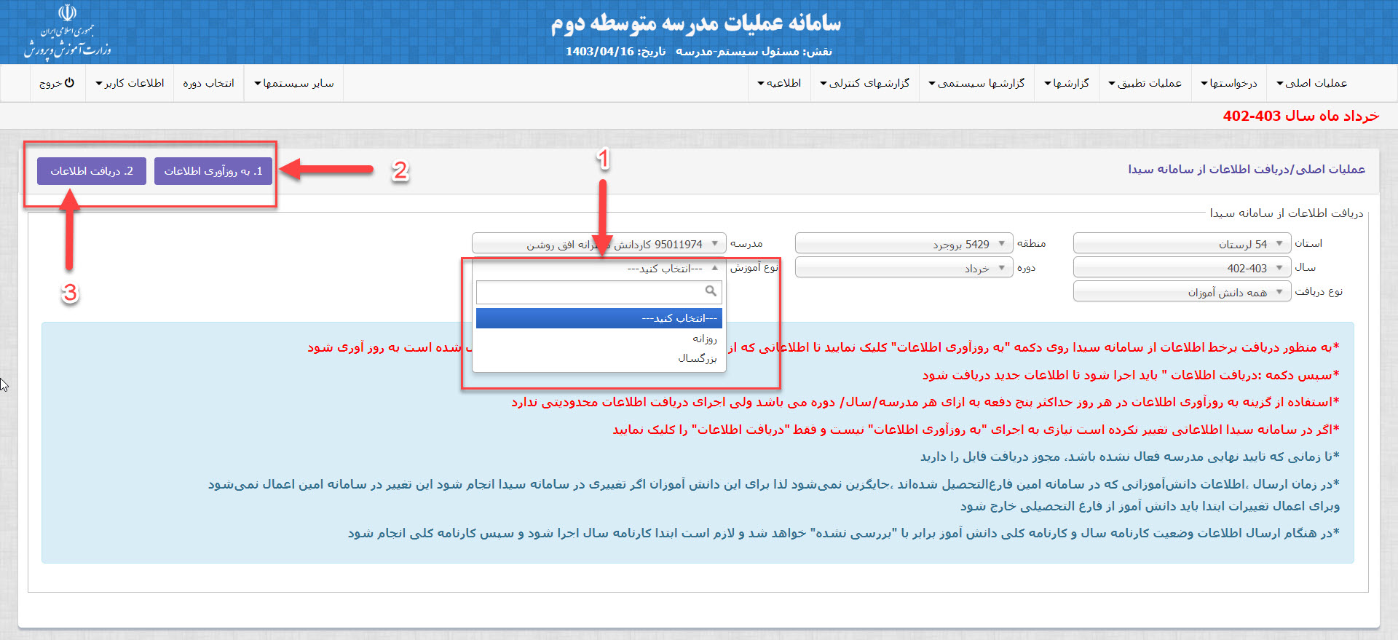The height and width of the screenshot is (640, 1398).
Task: Select بزرگسال option in the dropdown list
Action: click(697, 358)
